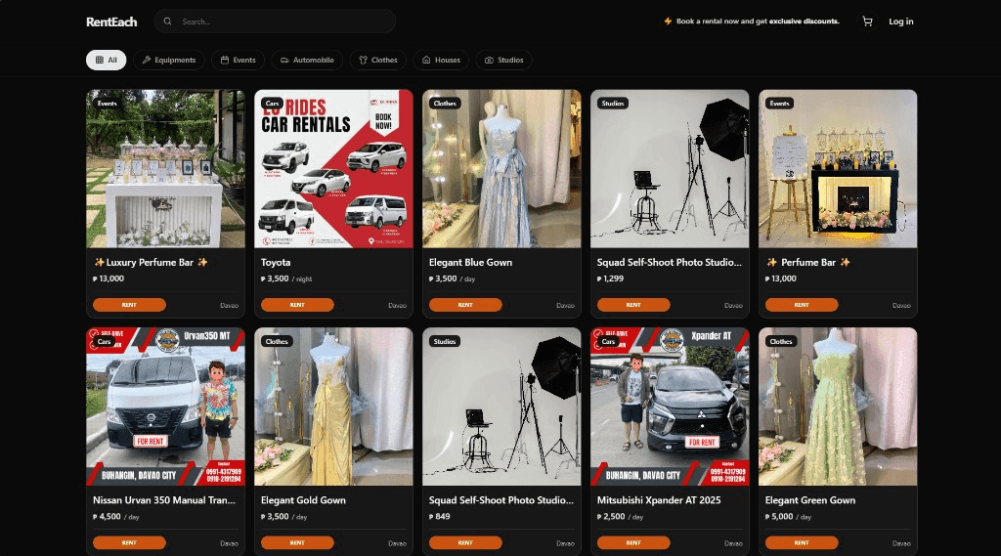1001x556 pixels.
Task: Open the Elegant Gold Gown photo
Action: click(x=333, y=406)
